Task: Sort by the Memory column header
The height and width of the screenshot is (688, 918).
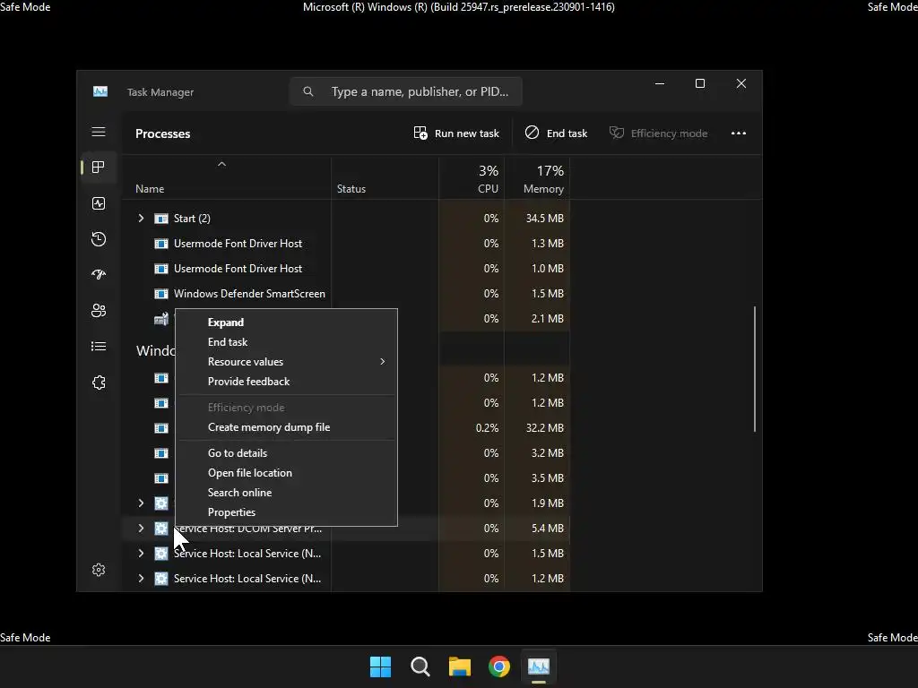Action: [537, 178]
